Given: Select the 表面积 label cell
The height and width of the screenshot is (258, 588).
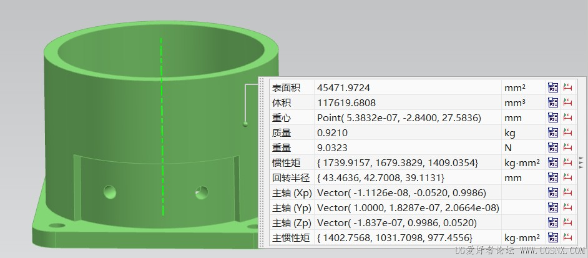Looking at the screenshot, I should [292, 88].
